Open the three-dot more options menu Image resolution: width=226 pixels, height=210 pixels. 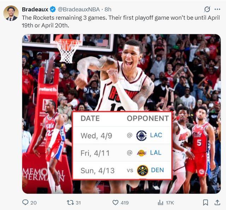click(x=218, y=10)
